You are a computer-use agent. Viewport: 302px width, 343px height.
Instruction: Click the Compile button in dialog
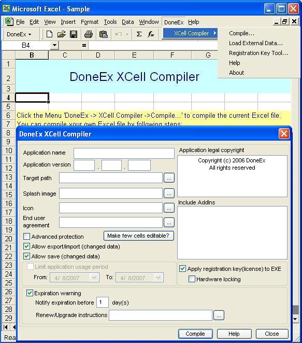tap(195, 334)
